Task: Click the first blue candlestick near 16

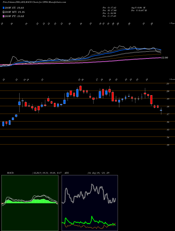Action: (3, 124)
